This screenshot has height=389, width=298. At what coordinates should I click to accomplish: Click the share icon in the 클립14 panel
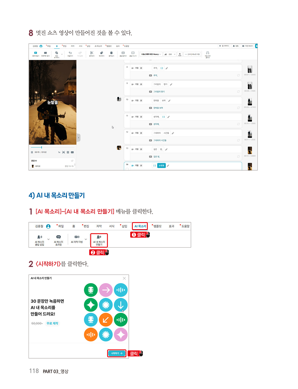pos(72,161)
